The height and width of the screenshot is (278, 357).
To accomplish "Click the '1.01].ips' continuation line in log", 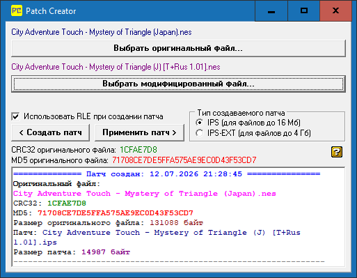I will click(x=35, y=242).
